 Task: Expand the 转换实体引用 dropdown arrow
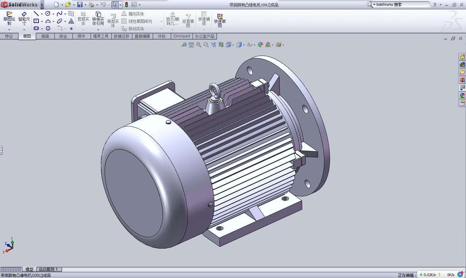point(98,29)
